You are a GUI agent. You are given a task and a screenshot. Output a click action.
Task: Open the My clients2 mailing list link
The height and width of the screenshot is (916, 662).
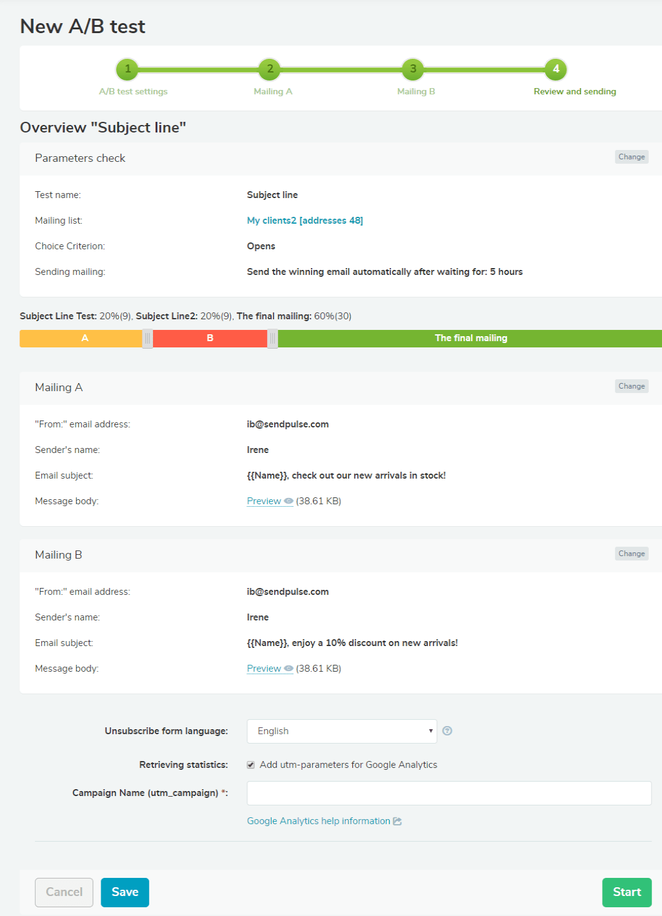[x=305, y=220]
